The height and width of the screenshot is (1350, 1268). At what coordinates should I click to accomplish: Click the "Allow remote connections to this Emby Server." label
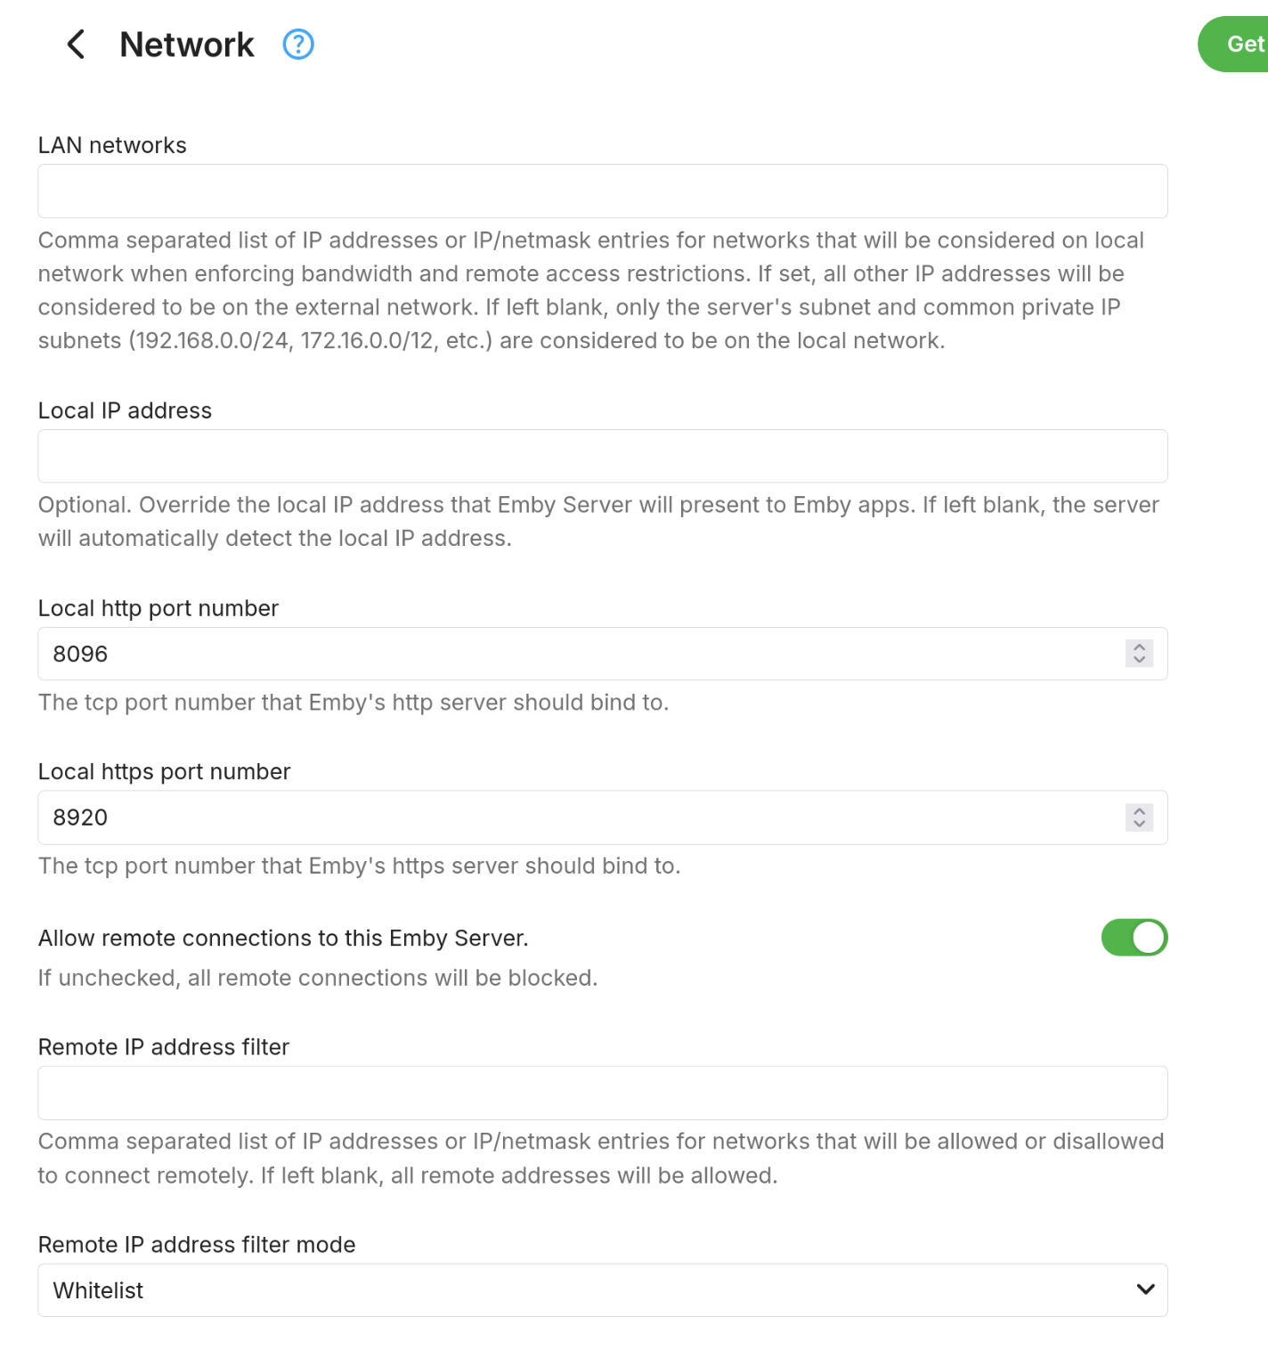283,938
